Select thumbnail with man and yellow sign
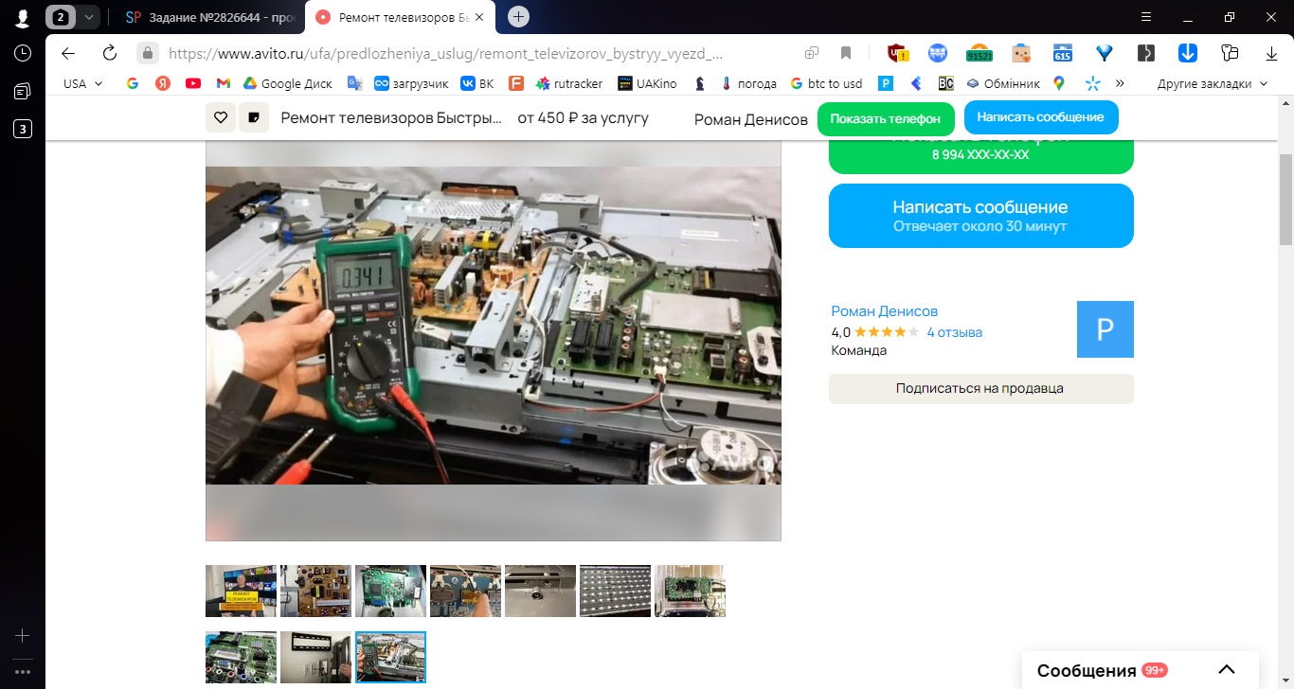 241,591
